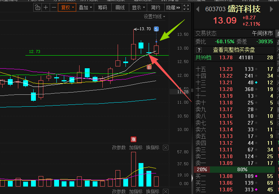Click 换指标 in bottom indicator panel
This screenshot has width=279, height=194.
point(152,191)
